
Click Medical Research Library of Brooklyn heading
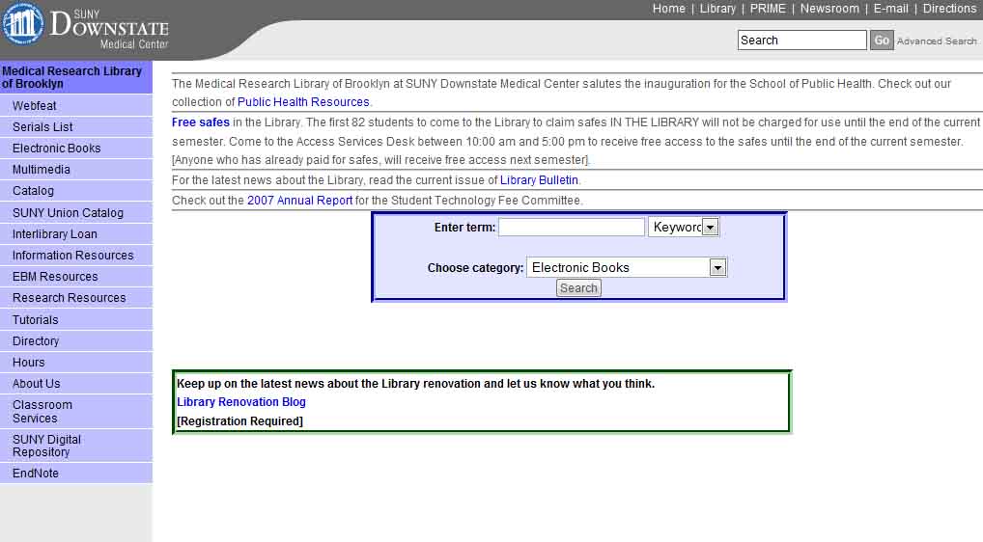coord(76,77)
